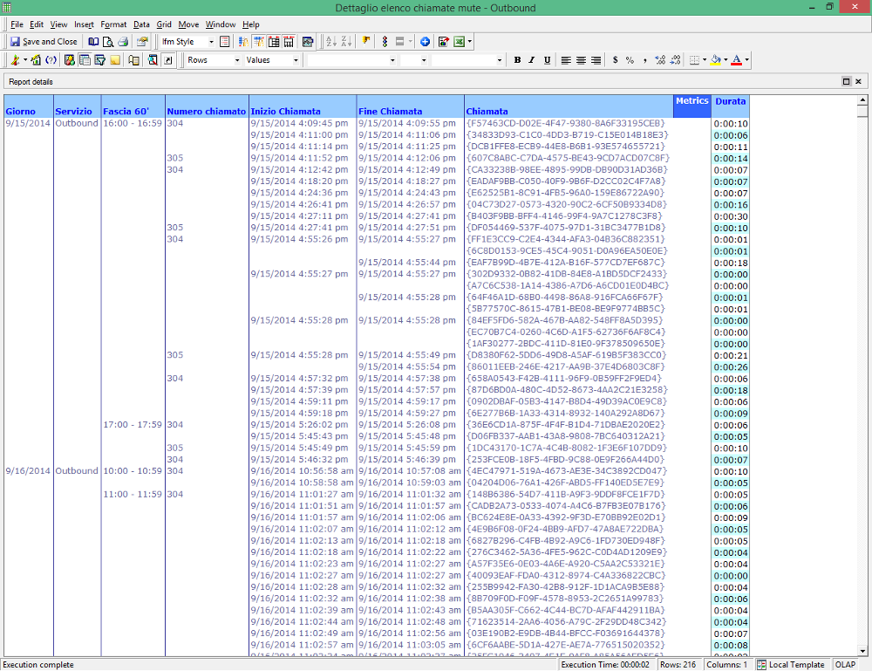
Task: Click the sort descending Z-A icon
Action: [x=346, y=42]
